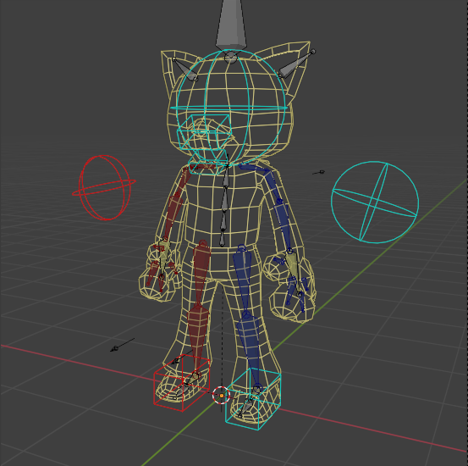Select the small arrow target beside blue shoulder

(x=318, y=173)
